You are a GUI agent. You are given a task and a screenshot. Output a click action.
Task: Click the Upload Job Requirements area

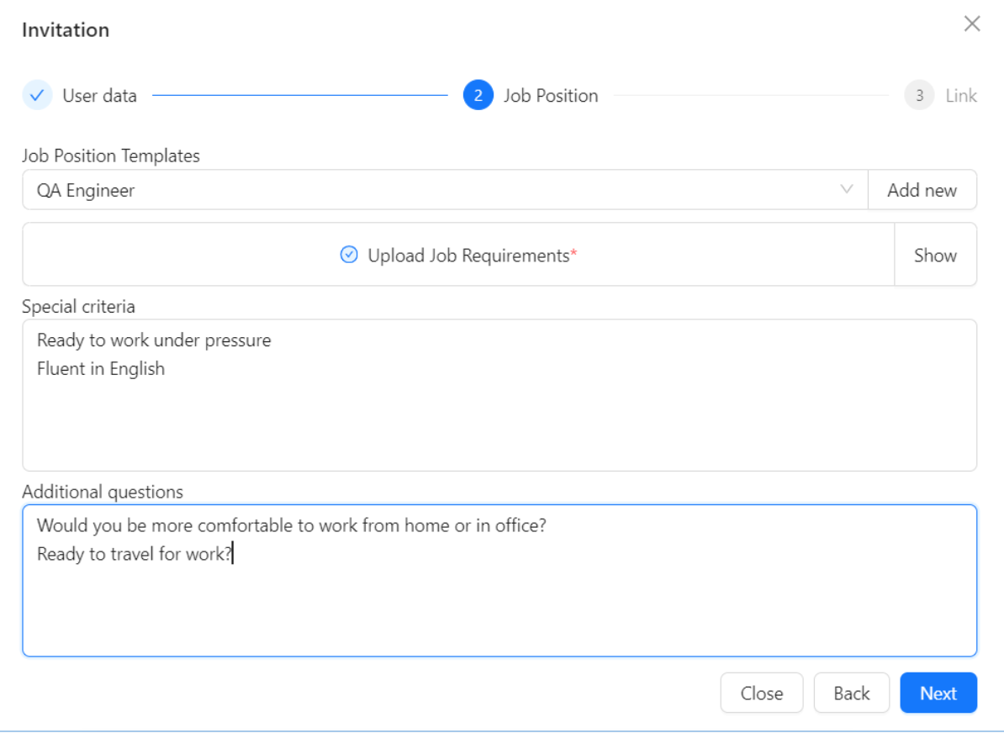tap(458, 255)
